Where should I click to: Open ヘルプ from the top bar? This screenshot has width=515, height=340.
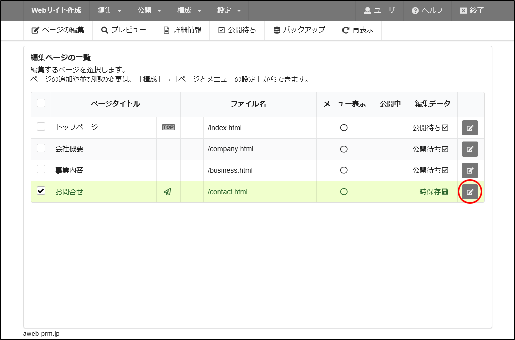(x=427, y=10)
